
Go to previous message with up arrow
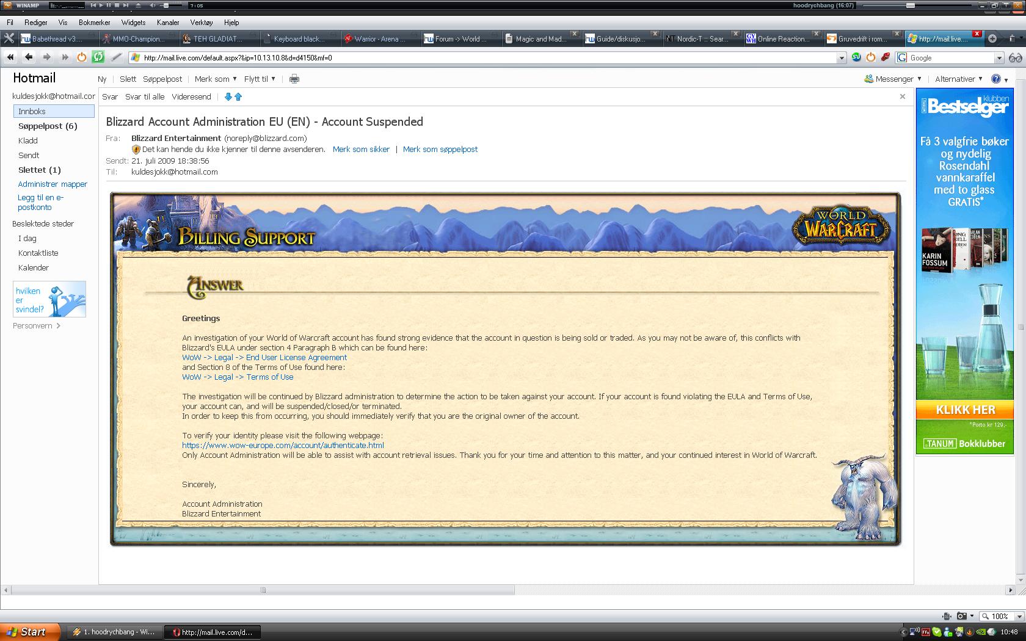(238, 96)
